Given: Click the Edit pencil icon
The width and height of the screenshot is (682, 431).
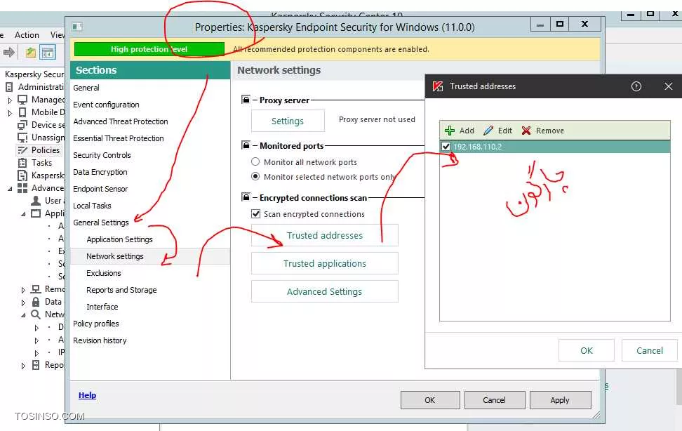Looking at the screenshot, I should pyautogui.click(x=488, y=131).
